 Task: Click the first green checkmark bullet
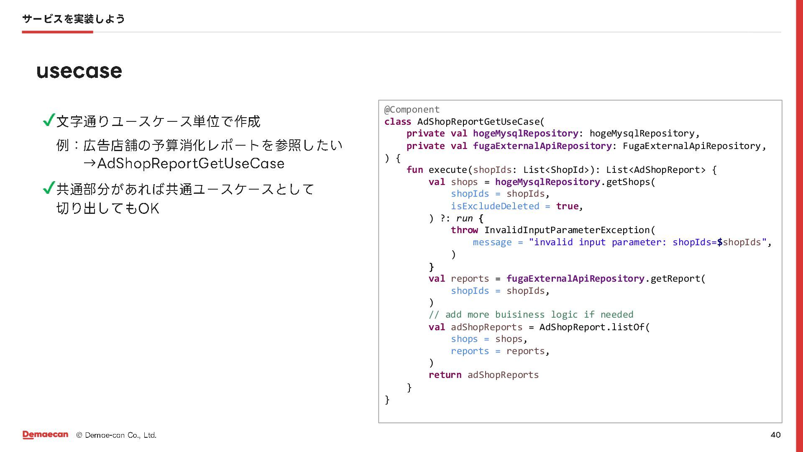pos(49,121)
